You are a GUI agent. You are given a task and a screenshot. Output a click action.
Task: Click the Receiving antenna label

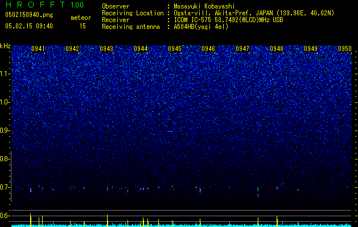131,27
